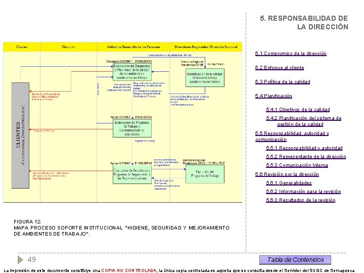Go to 5.2 Enfoque al cliente
The height and width of the screenshot is (273, 364).
280,68
